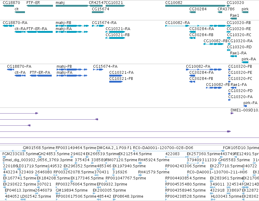Viewport: 259px width, 201px height.
Task: Click the PTP-ER gene label
Action: 33,3
